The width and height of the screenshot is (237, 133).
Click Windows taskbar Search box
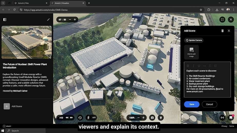(26, 131)
